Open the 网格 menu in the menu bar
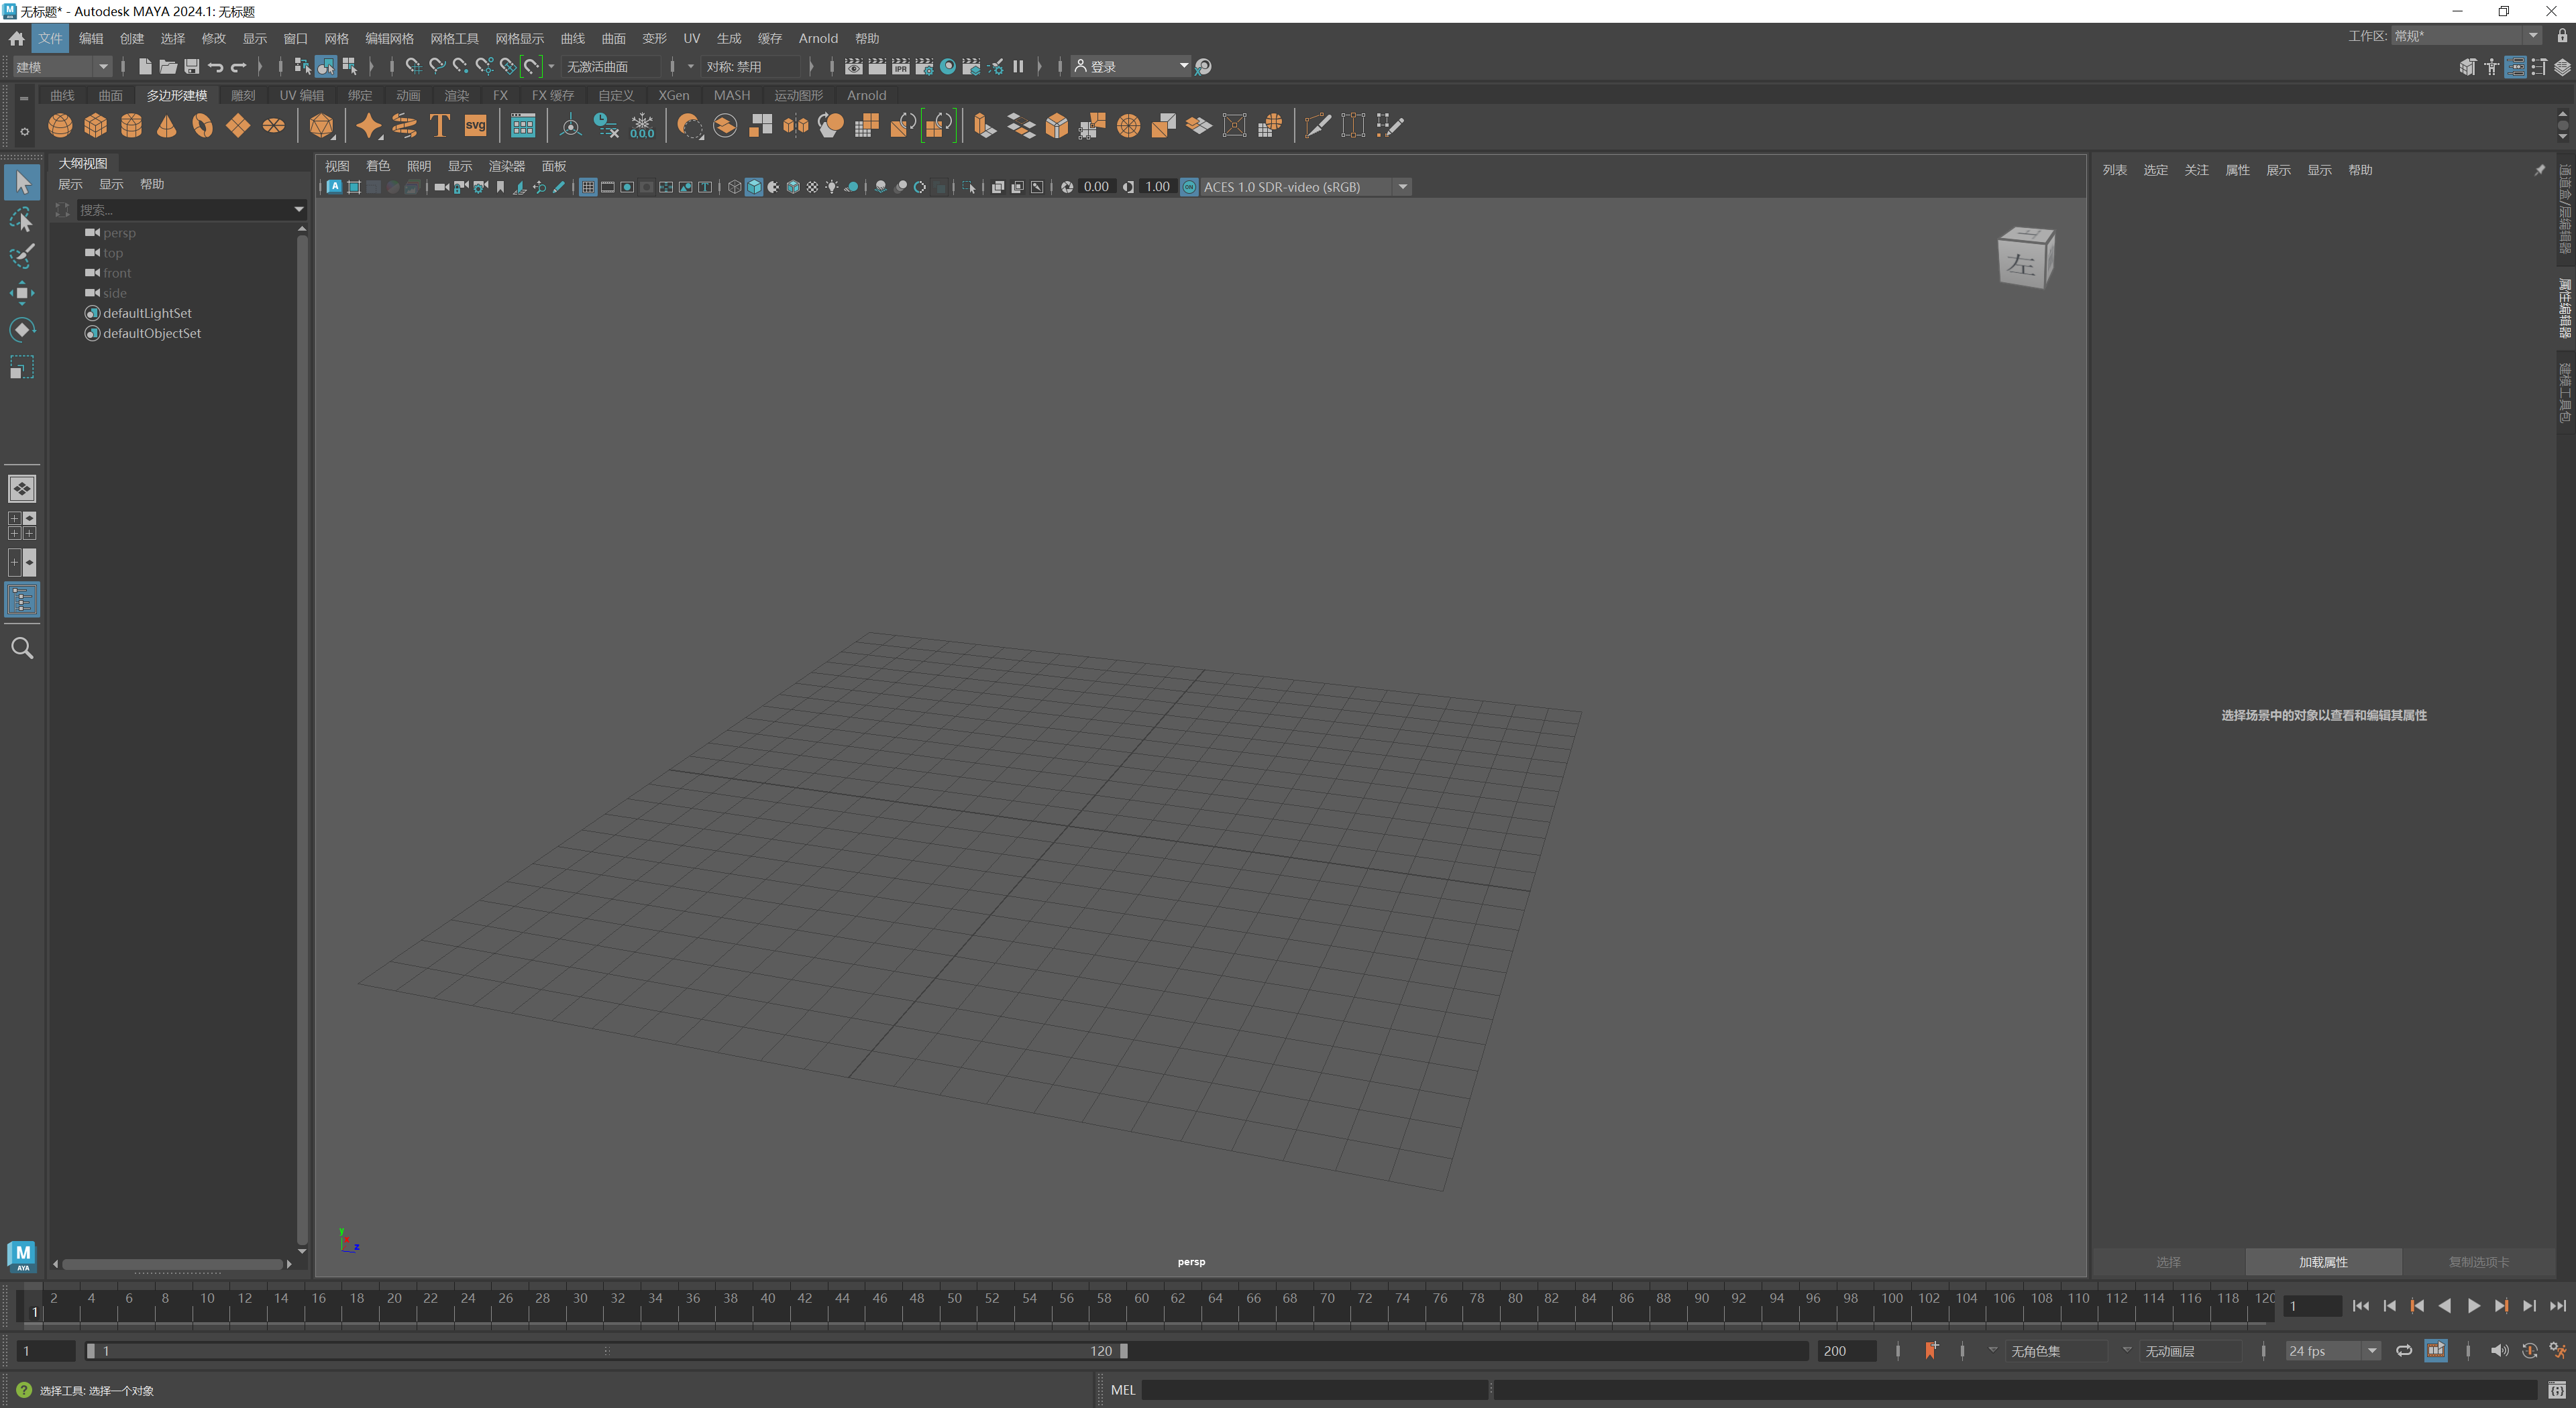 [336, 38]
